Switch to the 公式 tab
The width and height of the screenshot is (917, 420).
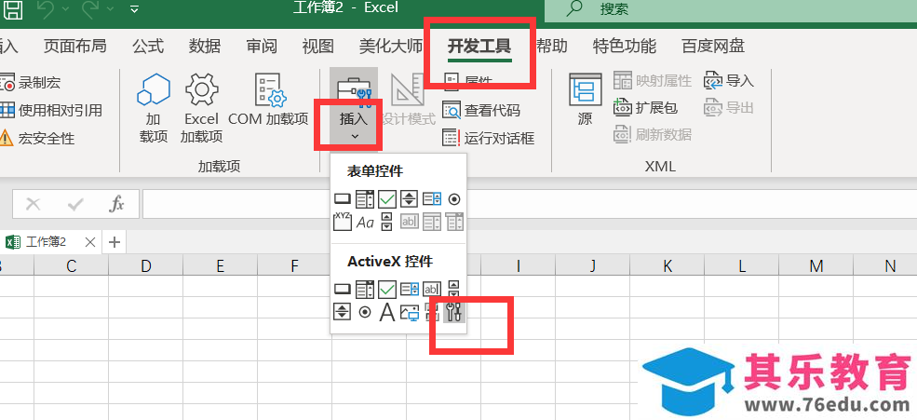pos(148,46)
